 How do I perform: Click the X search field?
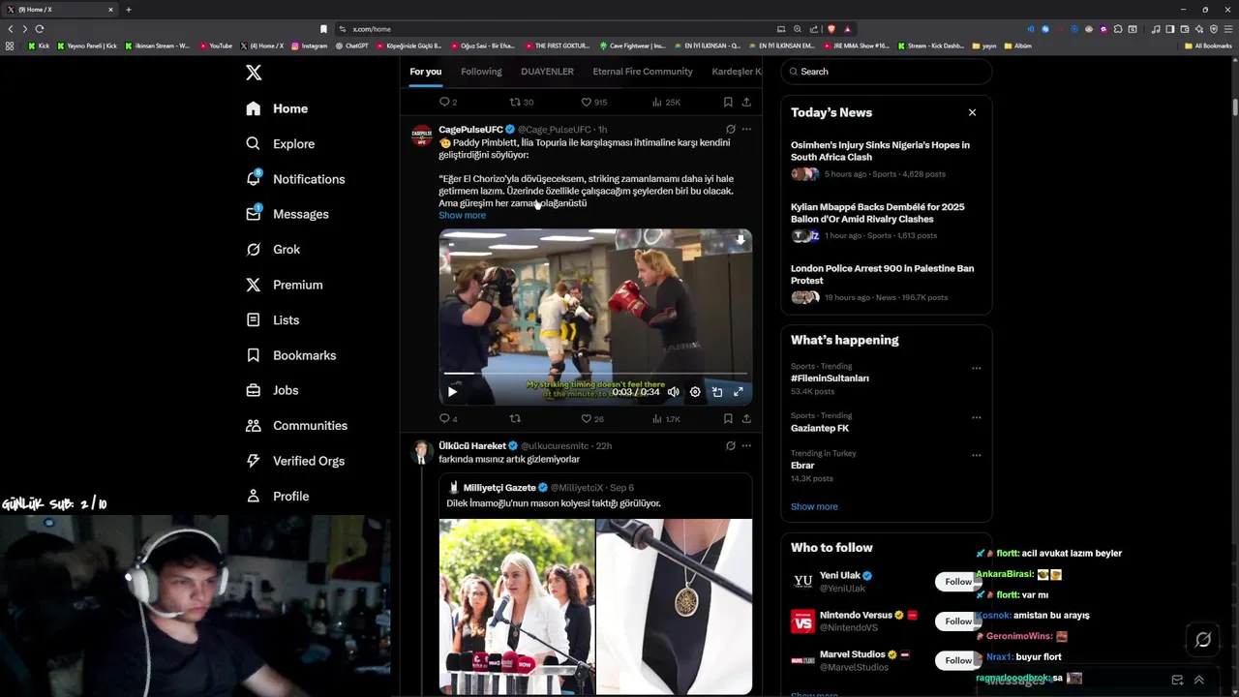pos(887,72)
